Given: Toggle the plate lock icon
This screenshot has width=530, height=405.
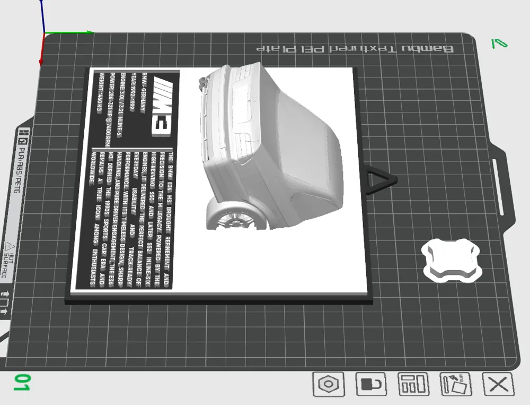Looking at the screenshot, I should pyautogui.click(x=371, y=384).
